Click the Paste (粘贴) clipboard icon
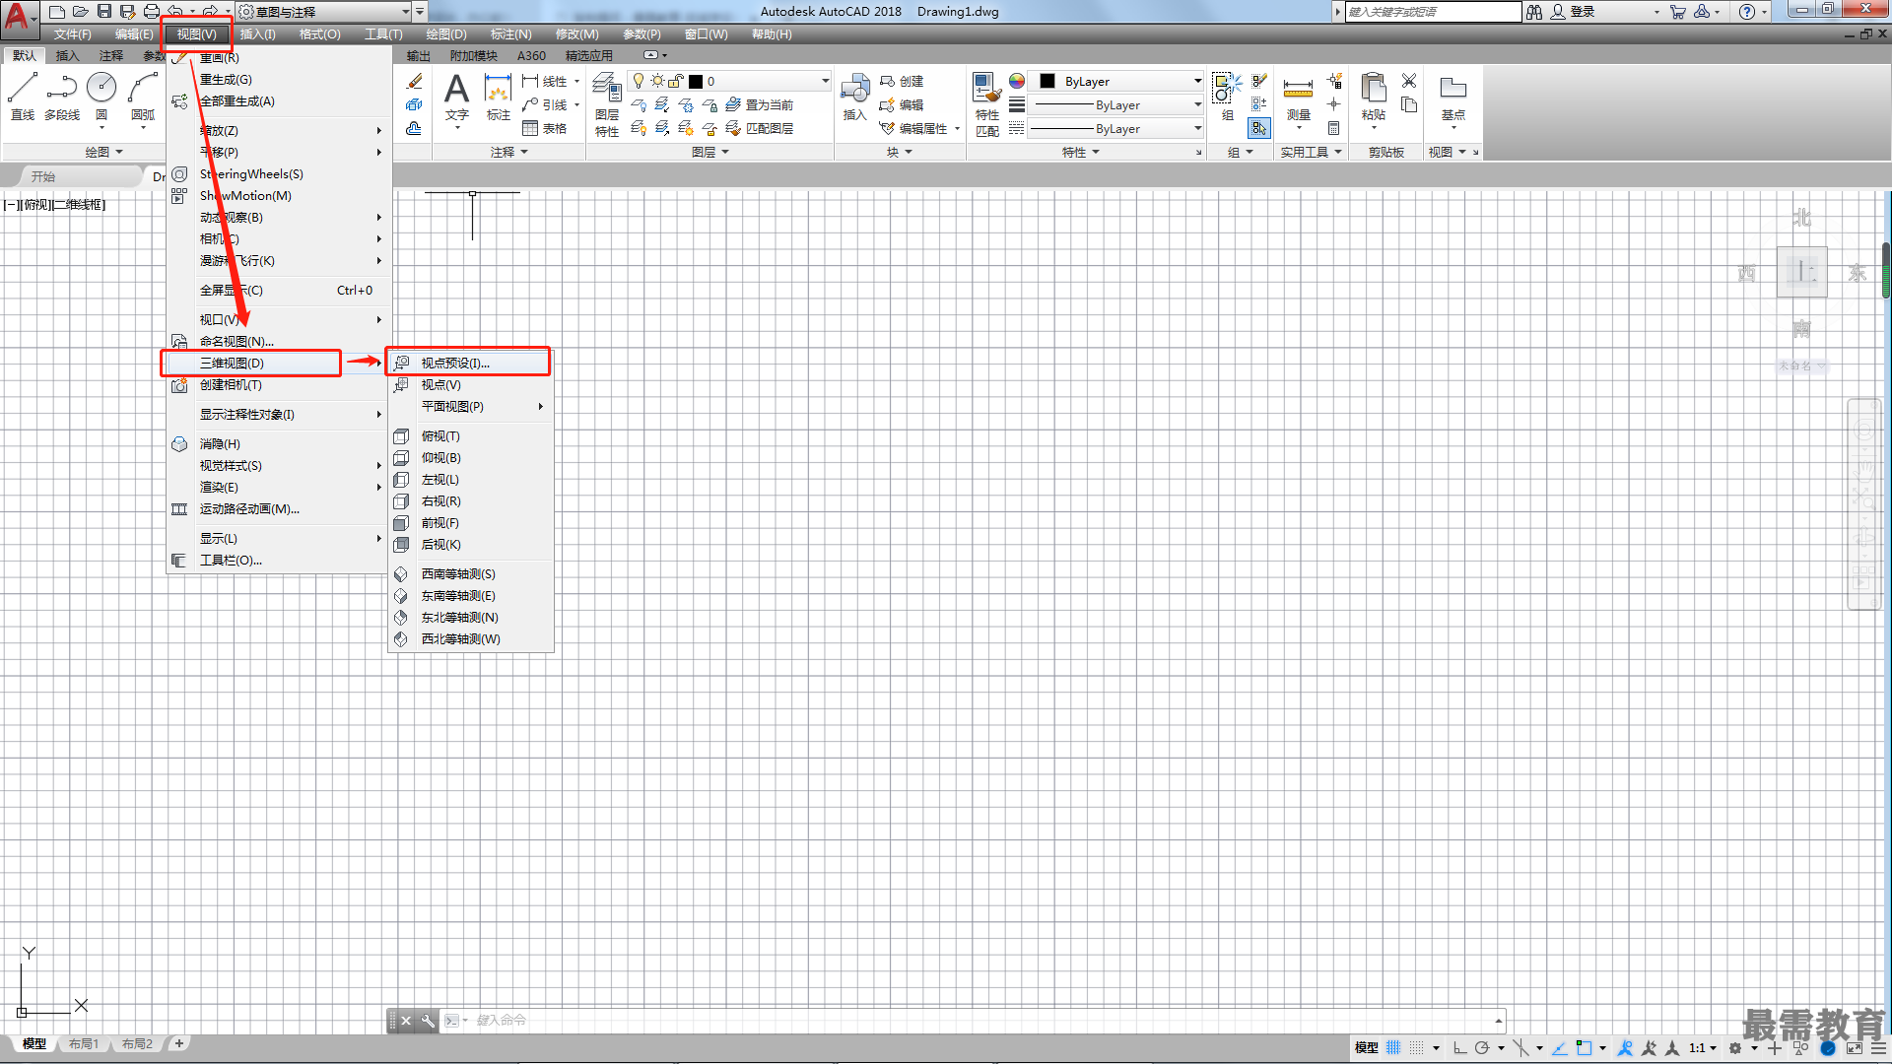 pyautogui.click(x=1373, y=97)
